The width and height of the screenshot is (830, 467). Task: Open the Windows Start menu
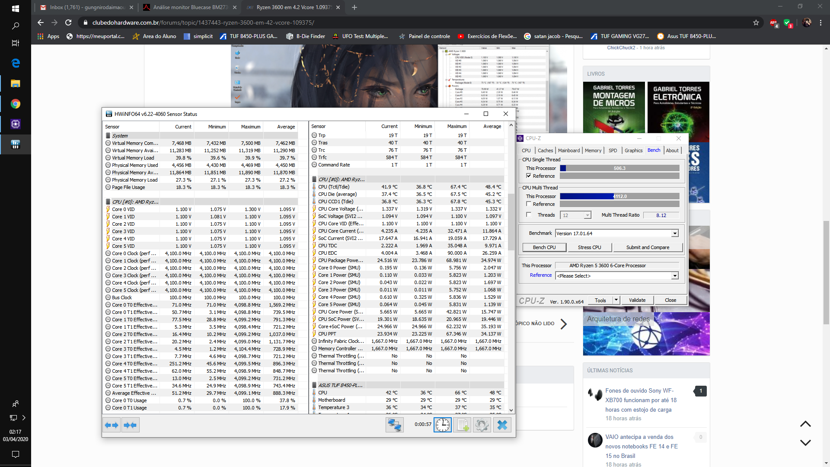tap(16, 9)
